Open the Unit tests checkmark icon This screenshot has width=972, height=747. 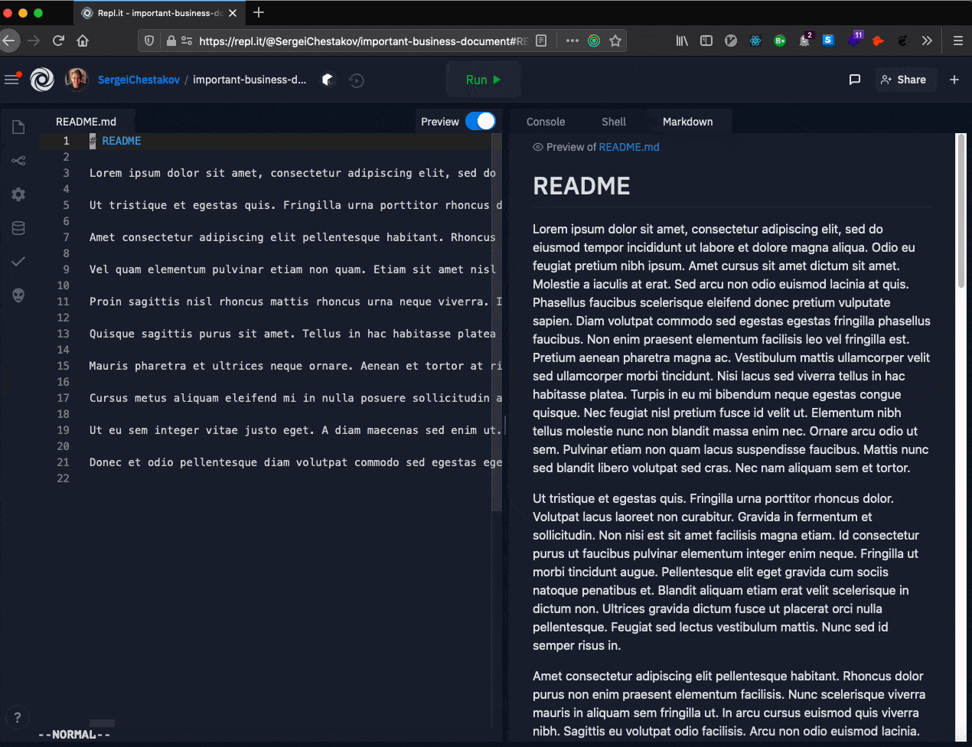18,262
